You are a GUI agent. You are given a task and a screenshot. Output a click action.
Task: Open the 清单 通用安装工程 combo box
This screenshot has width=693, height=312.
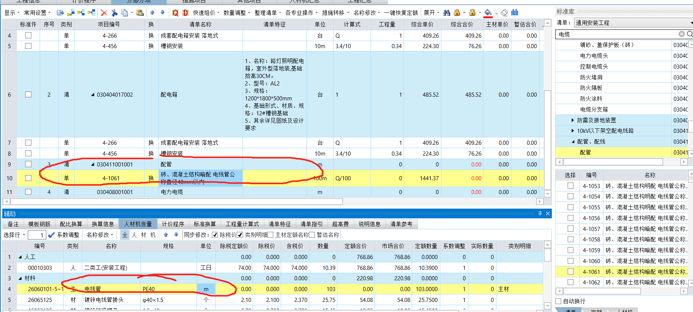[633, 23]
